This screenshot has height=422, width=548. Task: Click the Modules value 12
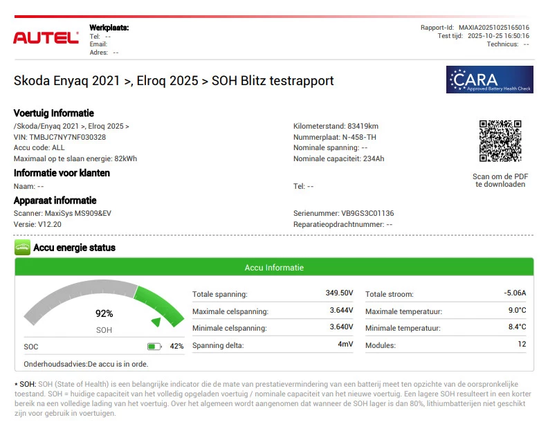tap(522, 344)
